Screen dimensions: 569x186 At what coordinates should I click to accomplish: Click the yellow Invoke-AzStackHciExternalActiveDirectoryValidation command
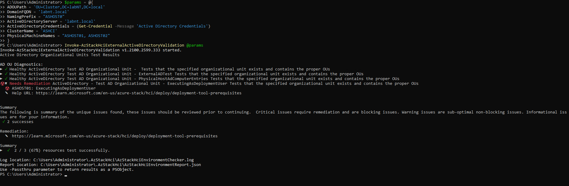(124, 45)
